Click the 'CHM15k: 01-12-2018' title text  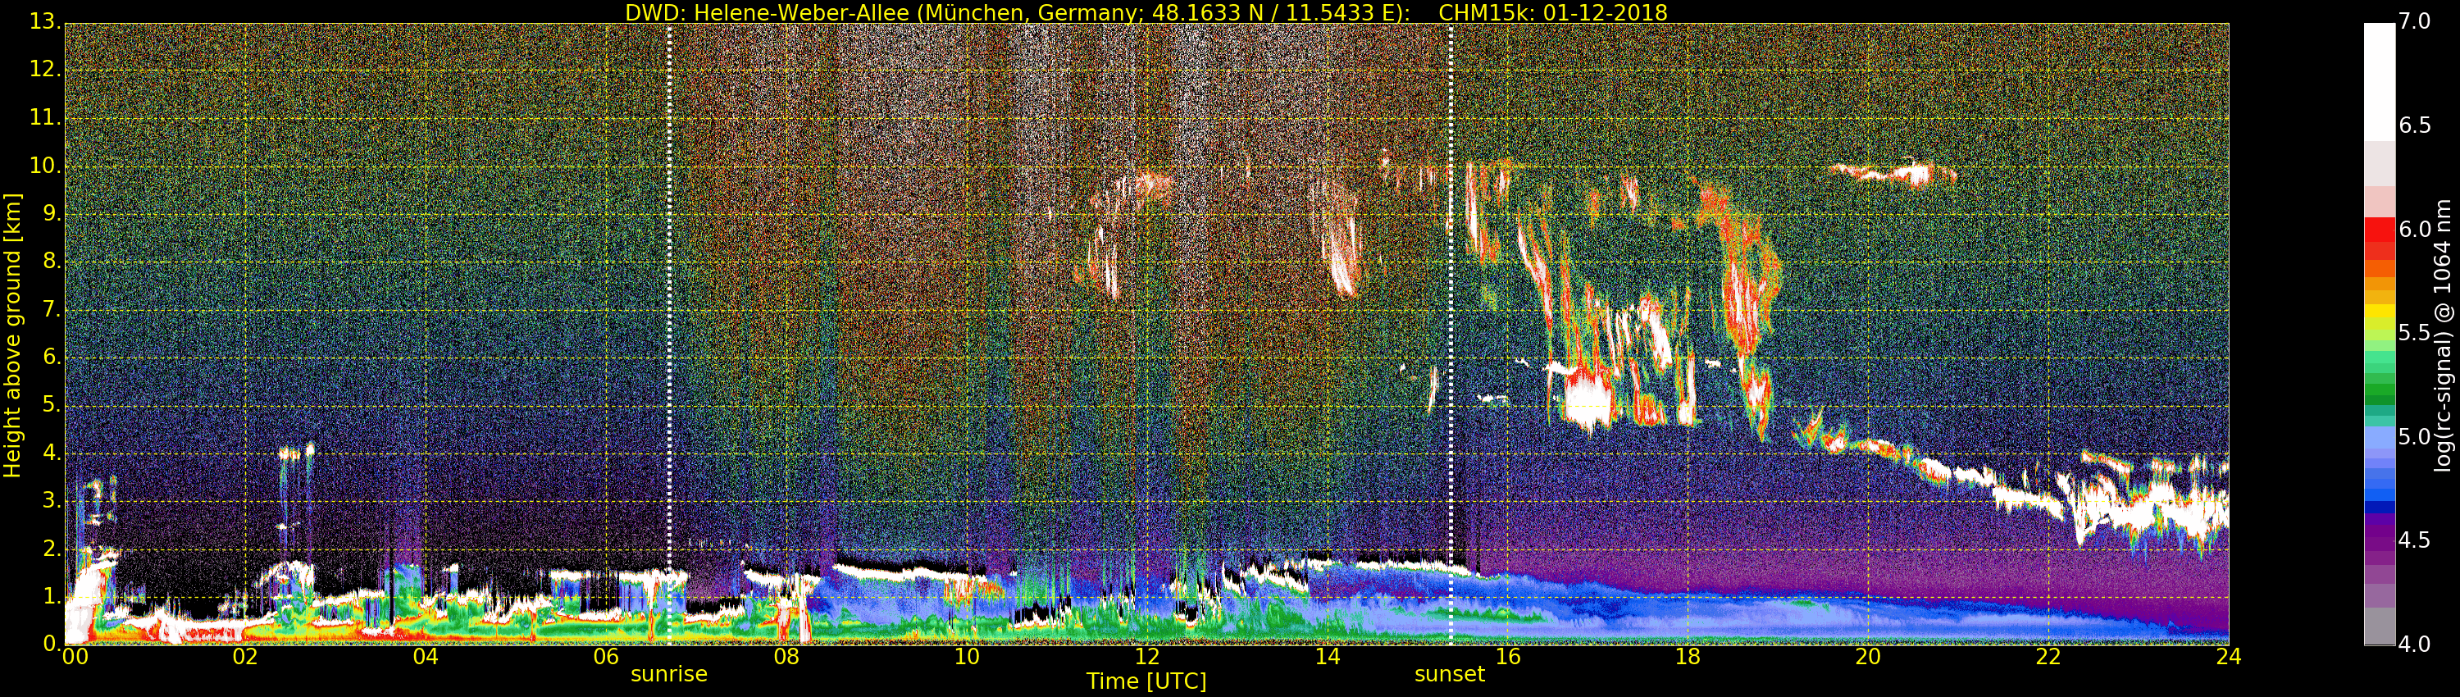pos(1553,12)
